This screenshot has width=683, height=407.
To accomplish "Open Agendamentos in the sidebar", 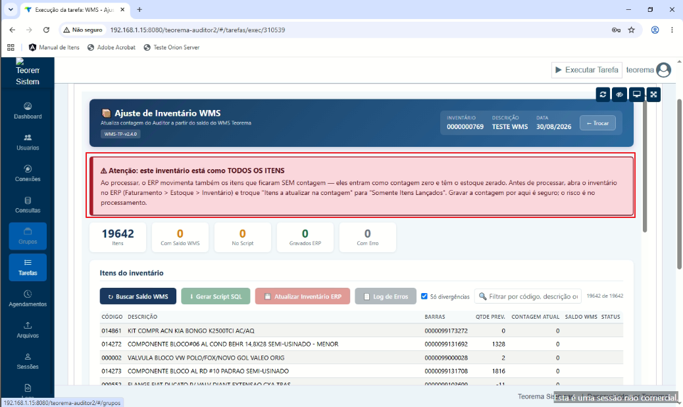I will click(x=28, y=298).
